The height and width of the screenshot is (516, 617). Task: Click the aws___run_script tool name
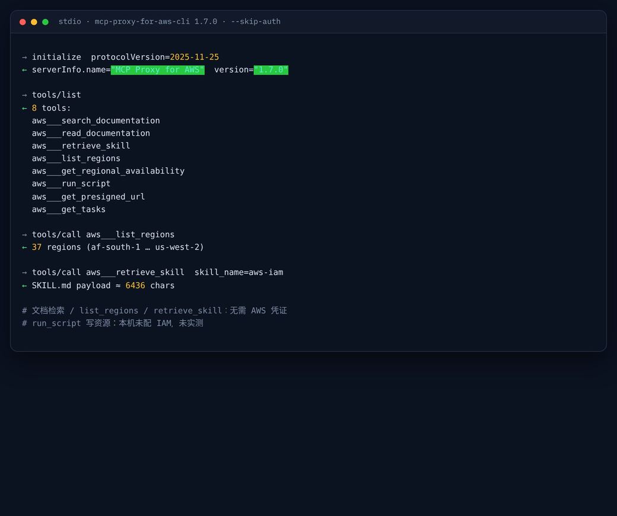71,184
